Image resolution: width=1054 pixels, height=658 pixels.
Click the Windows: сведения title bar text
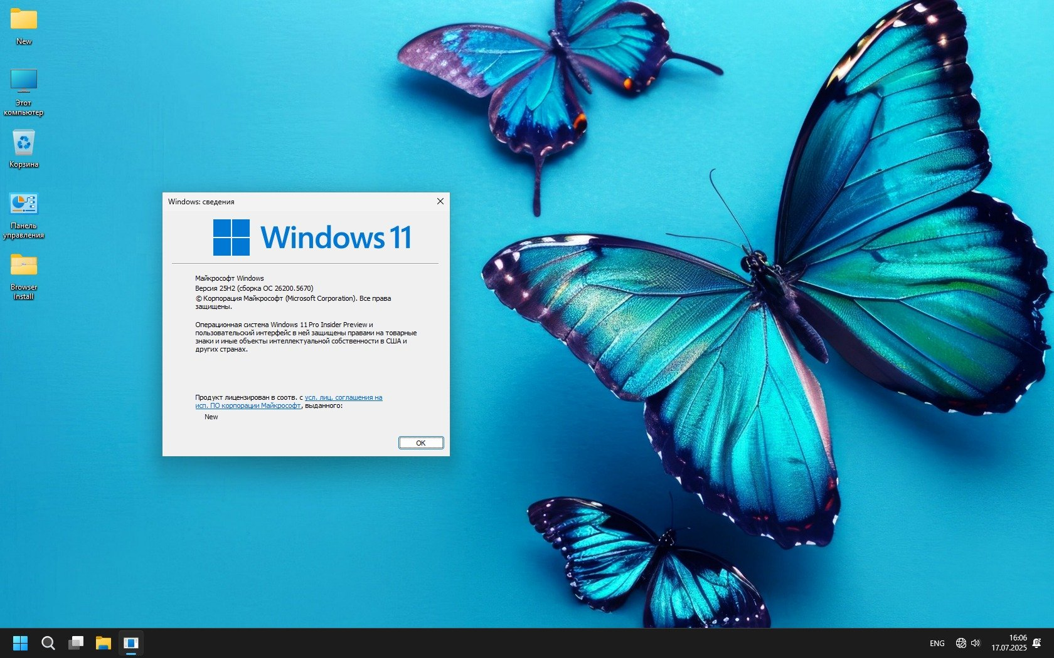pos(201,202)
